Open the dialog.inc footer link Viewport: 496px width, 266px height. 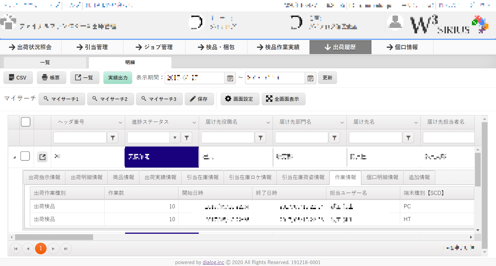214,262
